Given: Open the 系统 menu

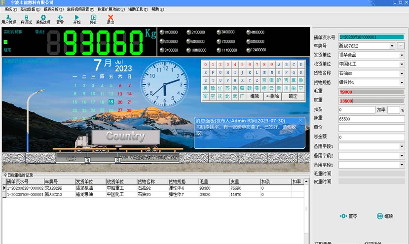Looking at the screenshot, I should click(10, 9).
